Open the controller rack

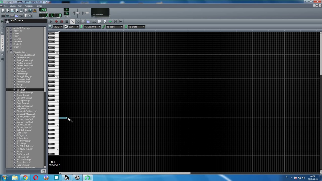click(30, 16)
